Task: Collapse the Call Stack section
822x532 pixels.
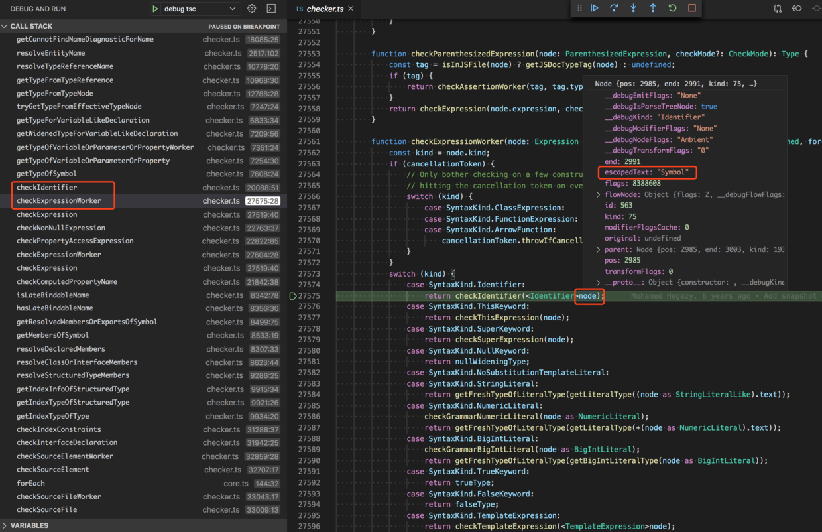Action: pos(5,27)
